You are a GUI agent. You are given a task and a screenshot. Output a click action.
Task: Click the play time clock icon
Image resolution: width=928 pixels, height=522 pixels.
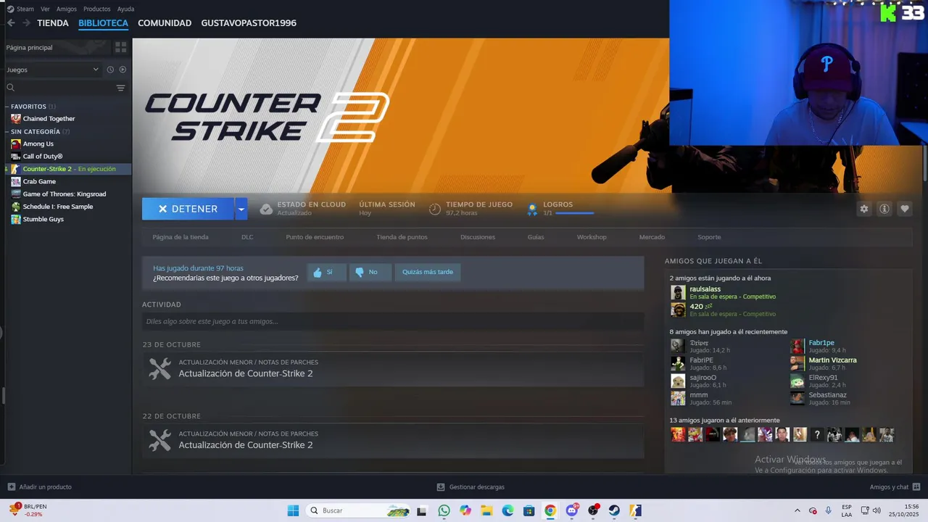pyautogui.click(x=435, y=209)
